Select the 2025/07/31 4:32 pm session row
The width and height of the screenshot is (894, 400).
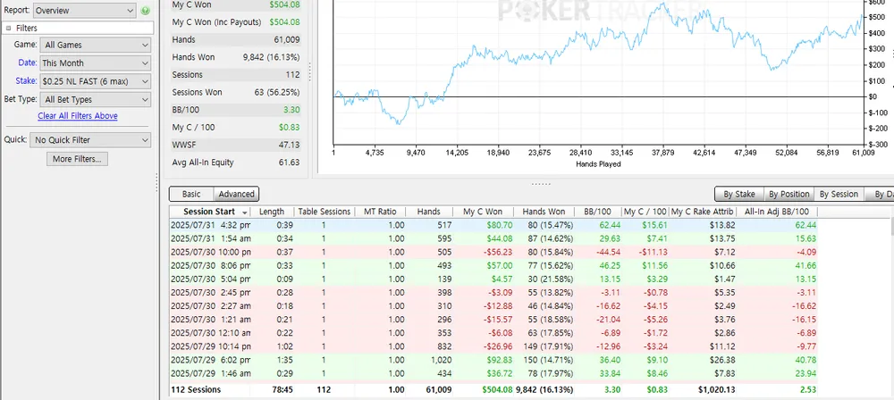[493, 225]
